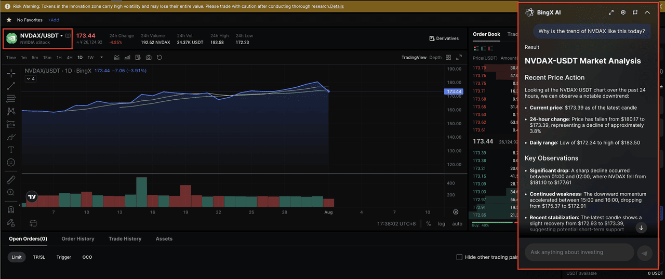This screenshot has height=279, width=665.
Task: Open BingX AI settings gear
Action: point(623,12)
